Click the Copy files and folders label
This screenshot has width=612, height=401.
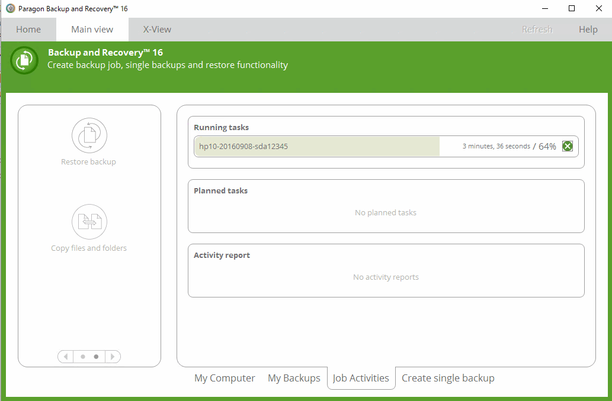tap(89, 248)
